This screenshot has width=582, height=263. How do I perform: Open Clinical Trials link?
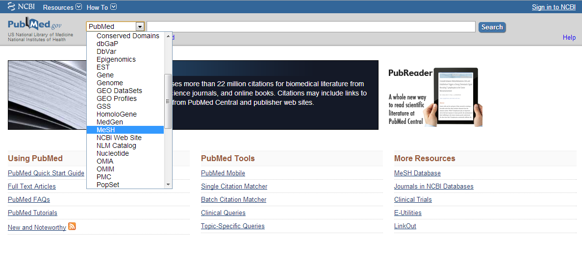click(413, 199)
